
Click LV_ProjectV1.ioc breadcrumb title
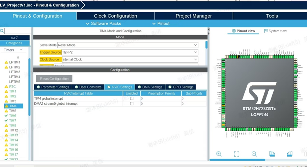click(x=39, y=5)
